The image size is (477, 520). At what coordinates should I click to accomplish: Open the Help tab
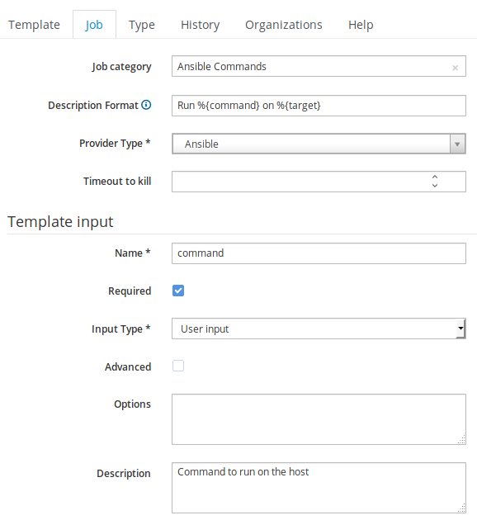point(361,25)
